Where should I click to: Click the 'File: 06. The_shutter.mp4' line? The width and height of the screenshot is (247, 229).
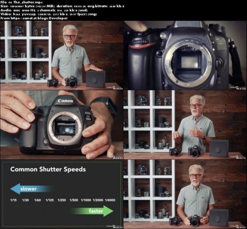(x=21, y=2)
